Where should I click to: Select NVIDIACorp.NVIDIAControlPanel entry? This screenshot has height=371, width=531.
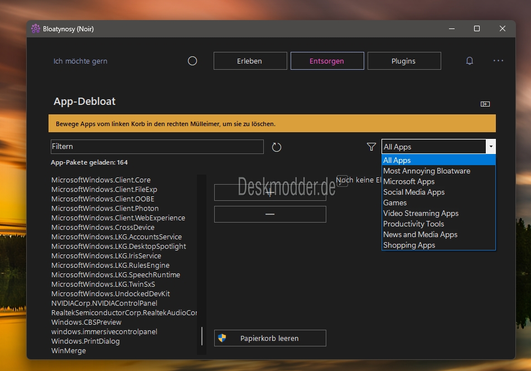click(x=104, y=303)
